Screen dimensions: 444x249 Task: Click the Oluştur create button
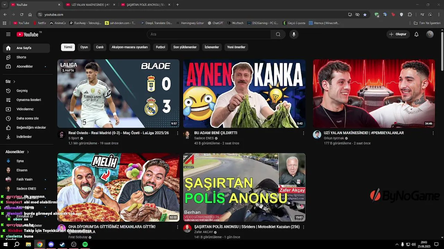click(x=398, y=34)
